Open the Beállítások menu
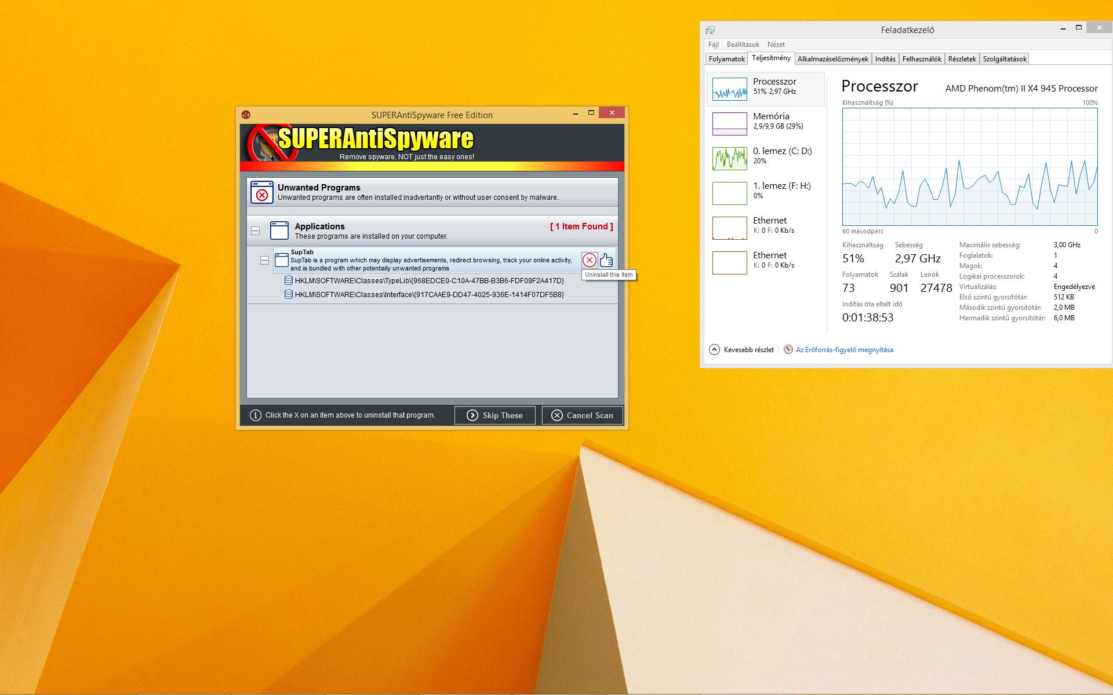 point(743,45)
